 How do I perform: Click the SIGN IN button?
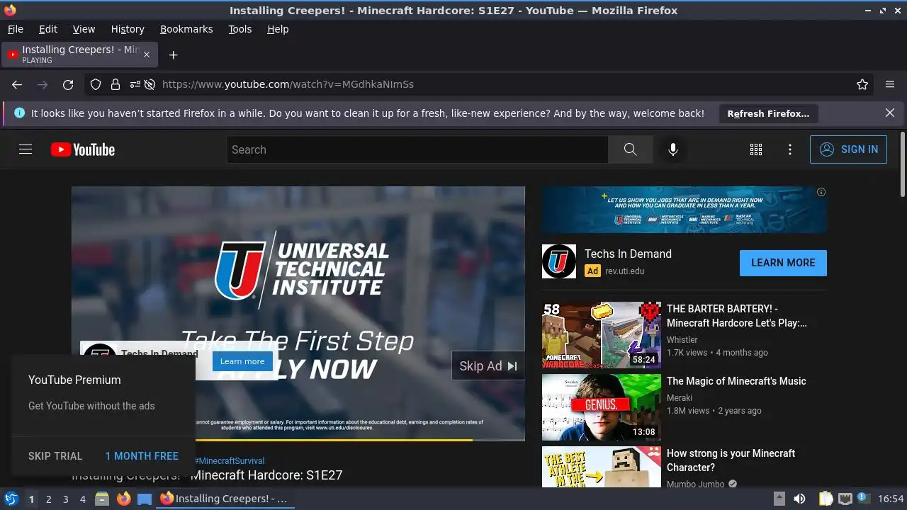pos(848,149)
